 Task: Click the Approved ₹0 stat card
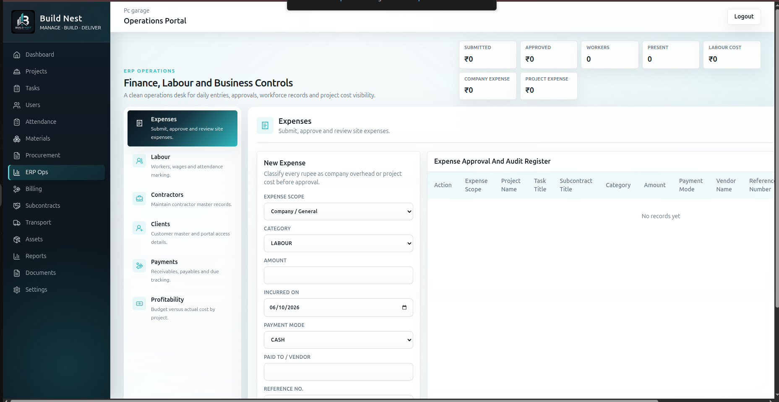(x=549, y=55)
